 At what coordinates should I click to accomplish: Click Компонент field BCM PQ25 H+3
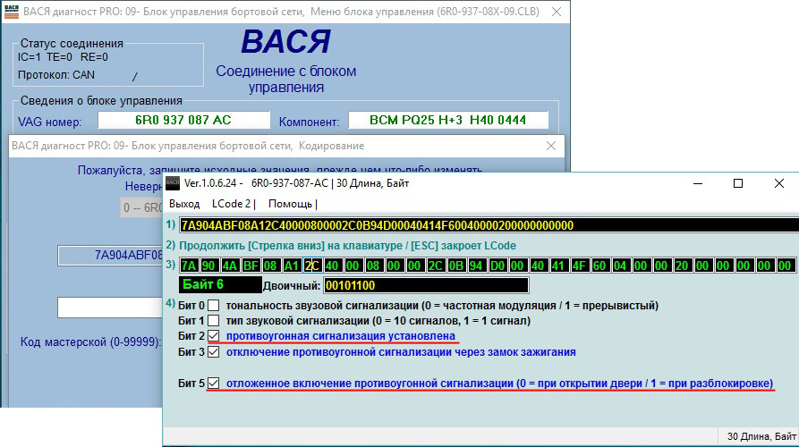(x=448, y=120)
